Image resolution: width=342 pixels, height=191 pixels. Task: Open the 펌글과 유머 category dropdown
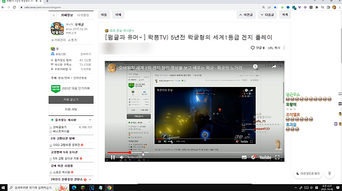[125, 38]
